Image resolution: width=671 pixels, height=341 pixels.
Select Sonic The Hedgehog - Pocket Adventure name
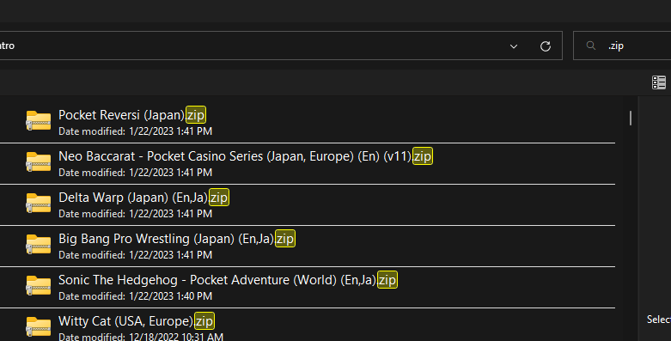(x=228, y=280)
